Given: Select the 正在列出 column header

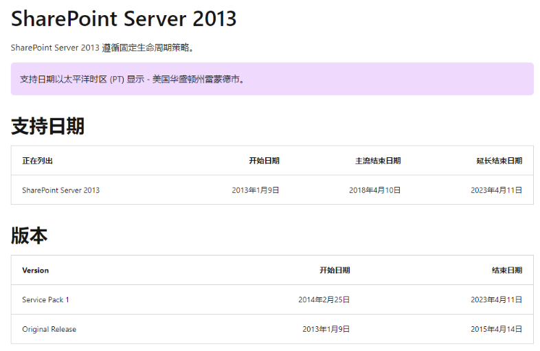Looking at the screenshot, I should coord(38,161).
